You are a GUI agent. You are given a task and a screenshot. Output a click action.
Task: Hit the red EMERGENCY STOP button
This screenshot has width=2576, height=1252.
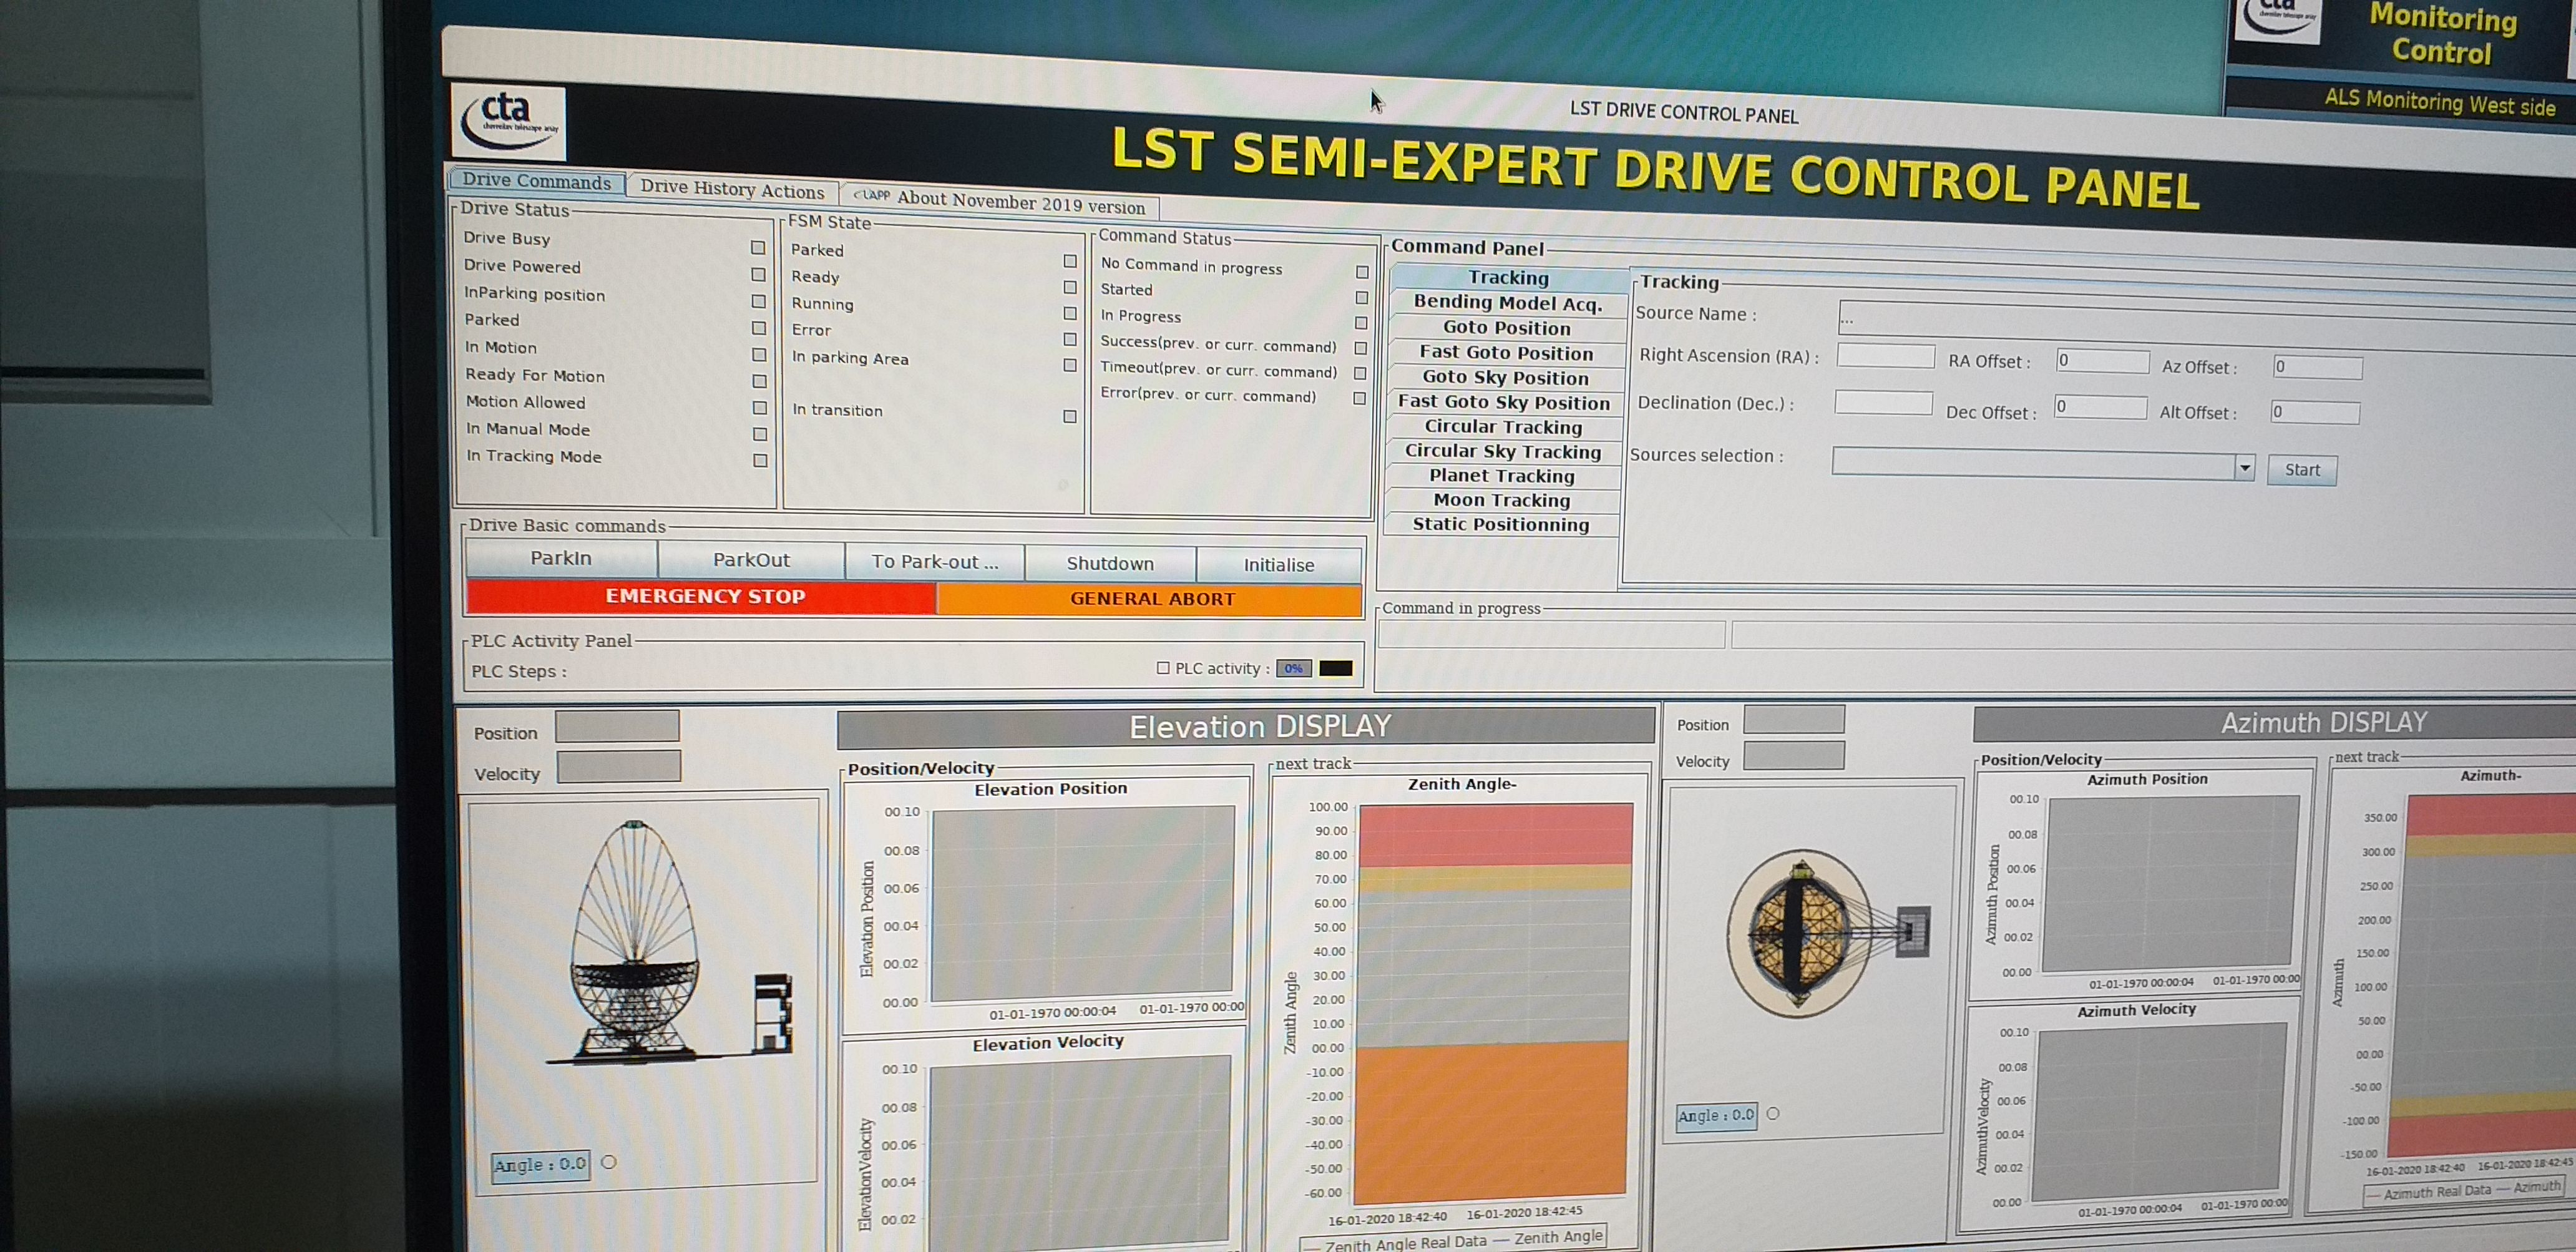tap(703, 596)
